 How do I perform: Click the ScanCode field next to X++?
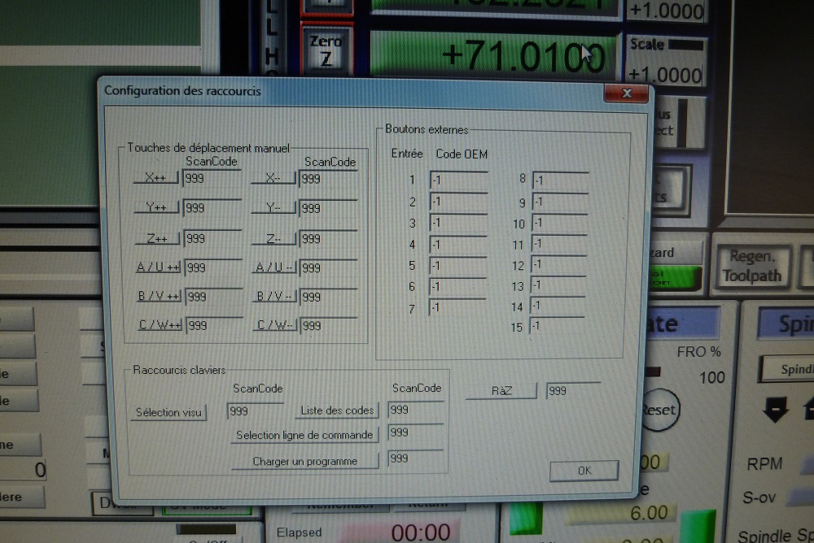point(212,179)
